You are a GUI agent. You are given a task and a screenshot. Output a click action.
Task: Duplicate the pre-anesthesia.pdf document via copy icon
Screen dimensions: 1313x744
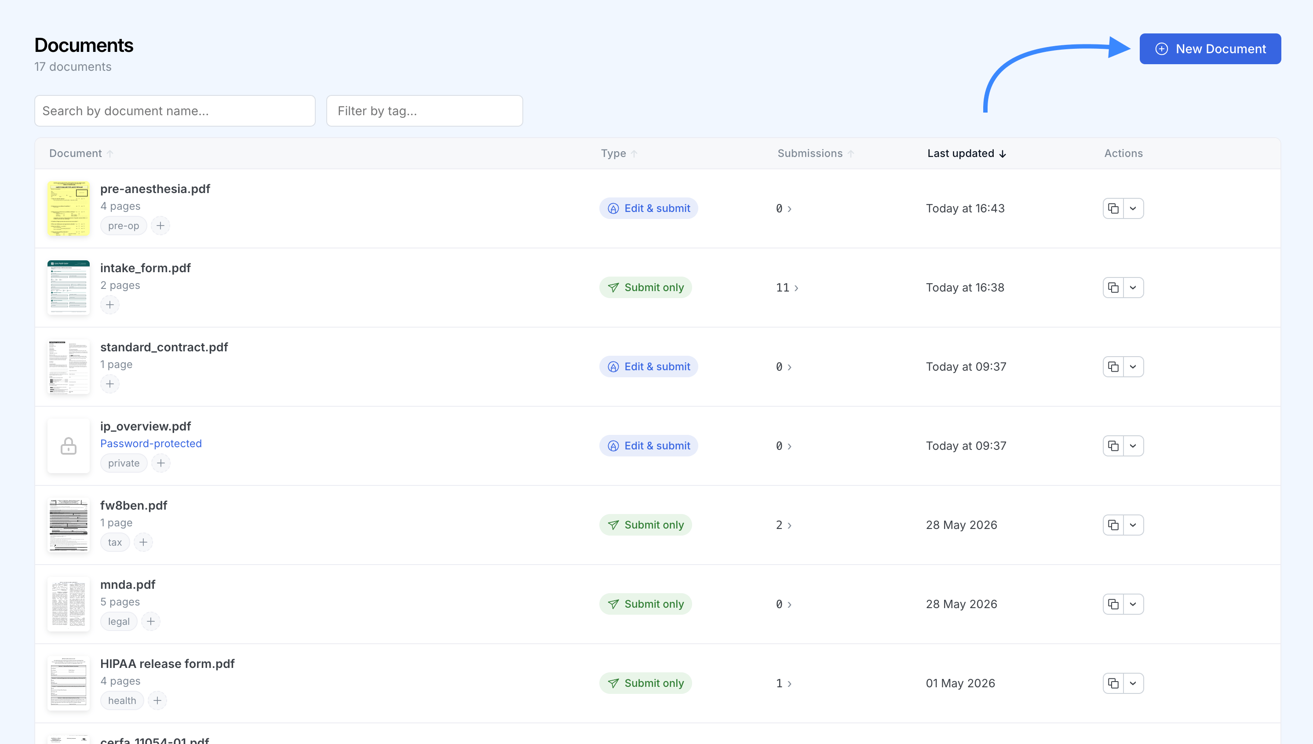coord(1113,208)
